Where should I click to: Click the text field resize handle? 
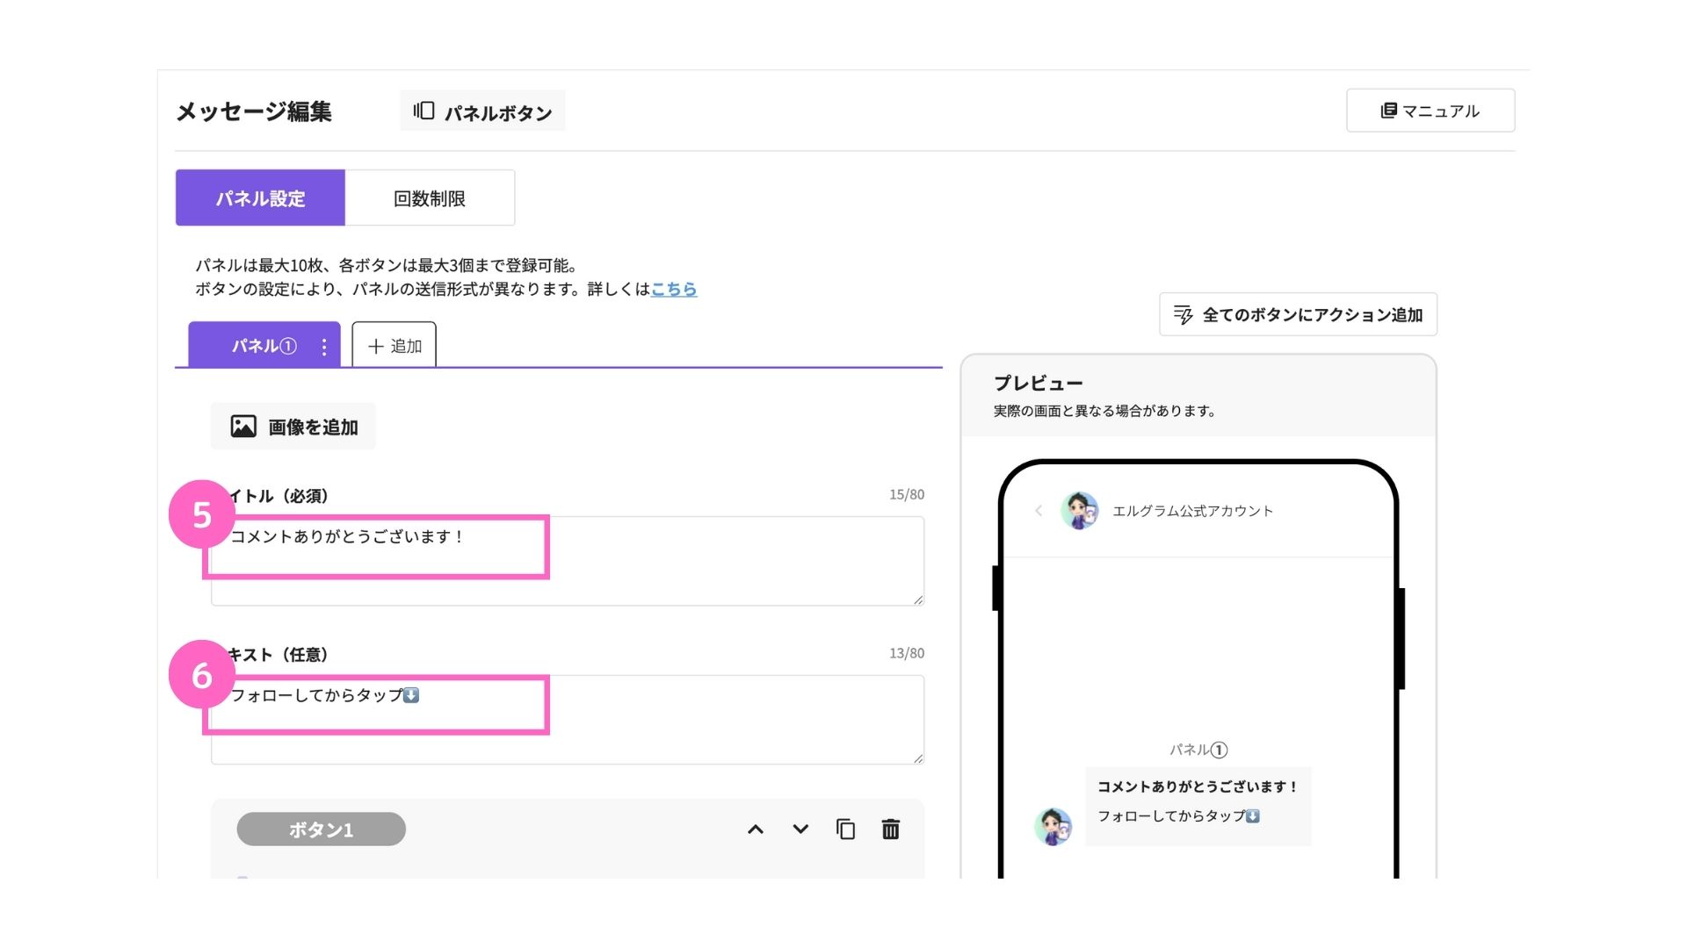tap(918, 758)
